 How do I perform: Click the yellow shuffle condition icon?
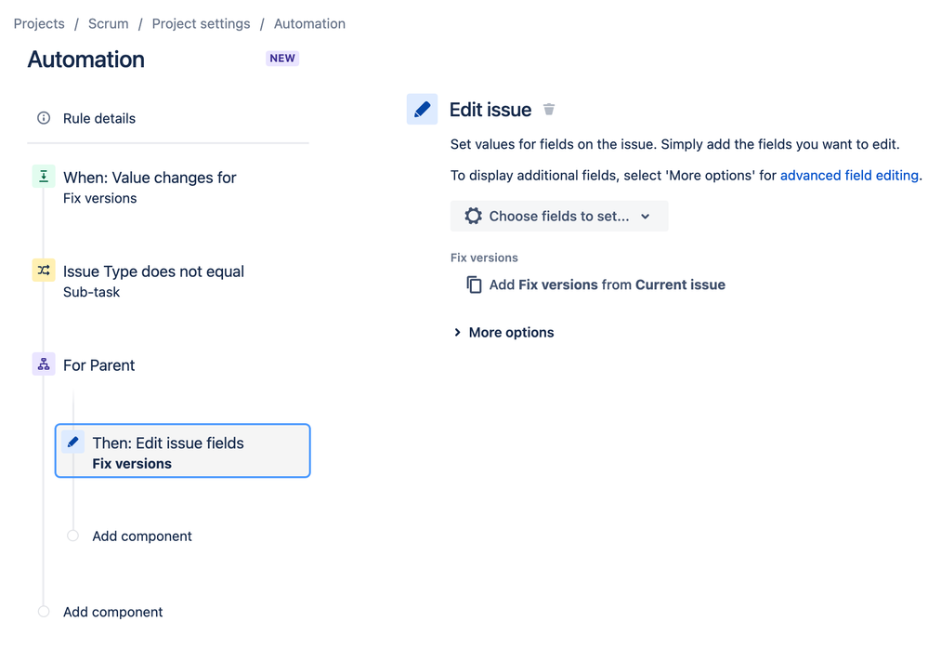pyautogui.click(x=44, y=271)
